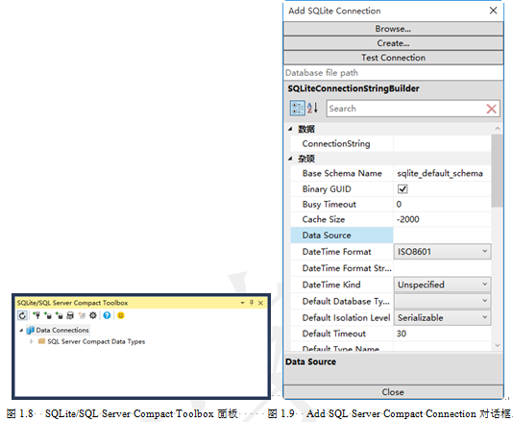Open Toolbox options gear icon

93,315
